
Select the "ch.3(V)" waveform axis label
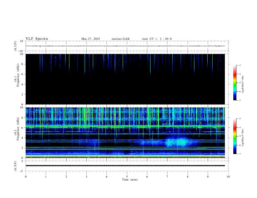click(15, 166)
